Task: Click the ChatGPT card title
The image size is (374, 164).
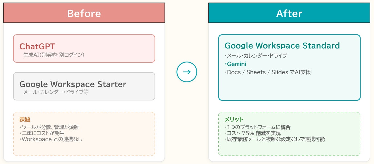Action: [37, 47]
